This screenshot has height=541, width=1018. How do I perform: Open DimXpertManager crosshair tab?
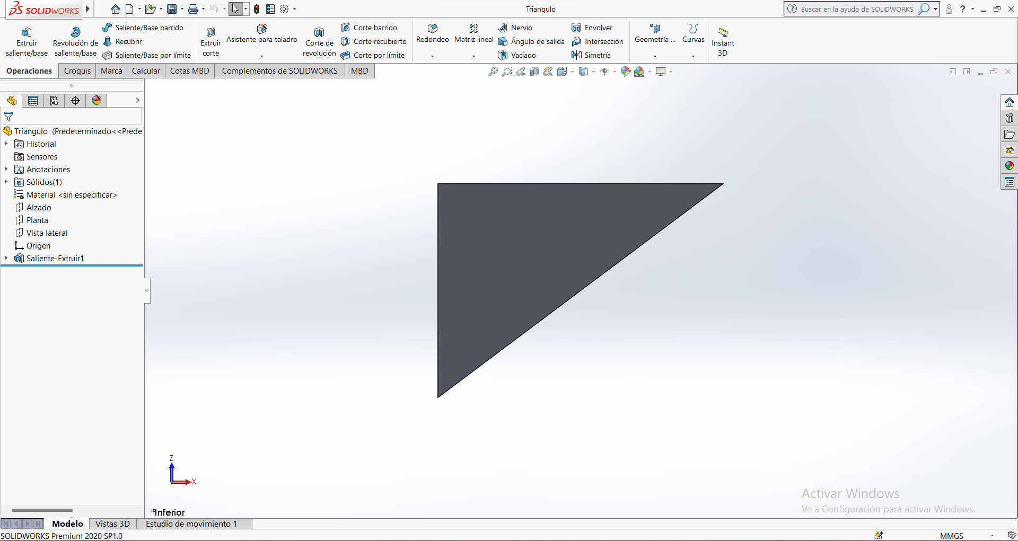click(x=75, y=101)
